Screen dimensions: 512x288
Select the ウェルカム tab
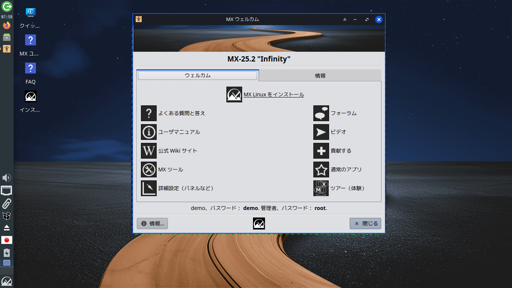coord(198,75)
